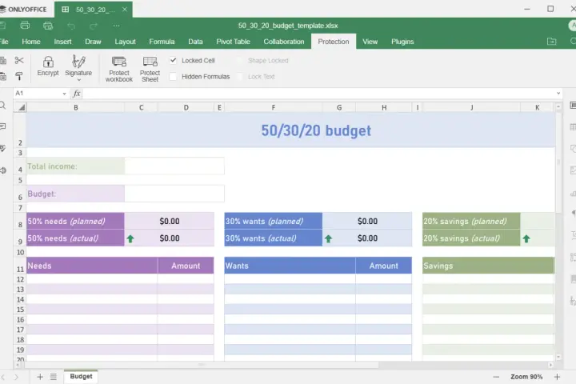
Task: Click the Zoom 90% label
Action: pos(526,377)
